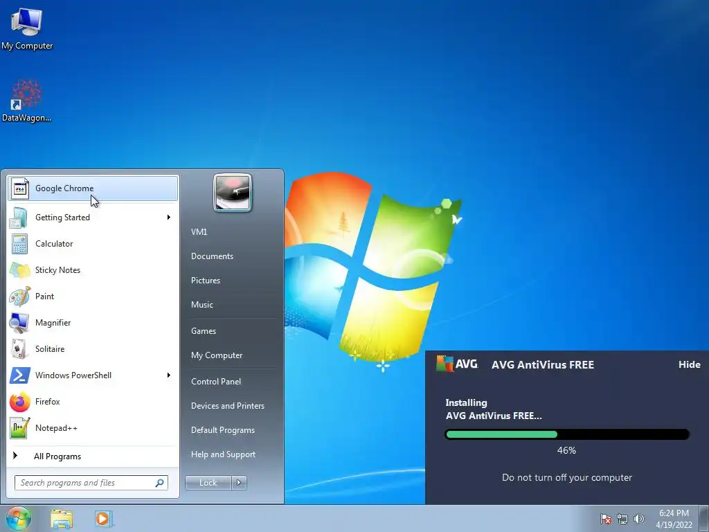The width and height of the screenshot is (709, 532).
Task: Open Devices and Printers
Action: (x=227, y=406)
